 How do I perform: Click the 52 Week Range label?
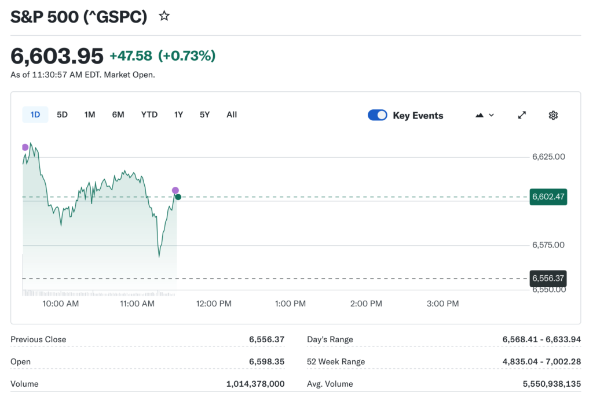[x=336, y=362]
